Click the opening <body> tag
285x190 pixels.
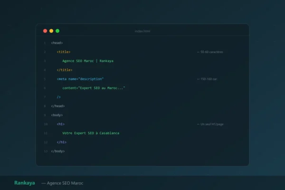tap(57, 115)
